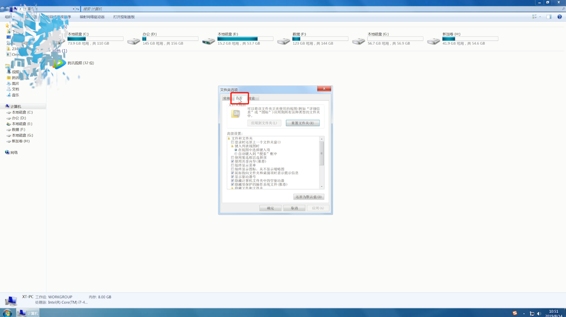
Task: Click the network tray icon
Action: (x=532, y=314)
